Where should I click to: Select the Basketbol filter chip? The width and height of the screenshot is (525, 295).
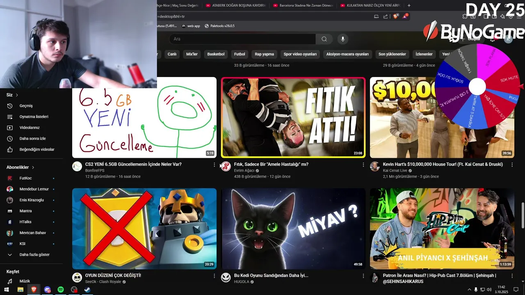click(216, 54)
